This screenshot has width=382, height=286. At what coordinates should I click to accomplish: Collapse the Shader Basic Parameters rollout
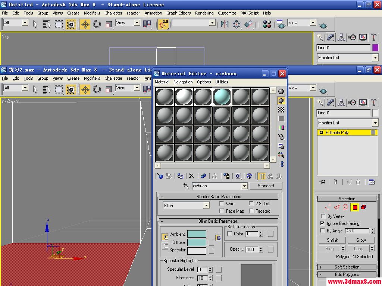[219, 197]
